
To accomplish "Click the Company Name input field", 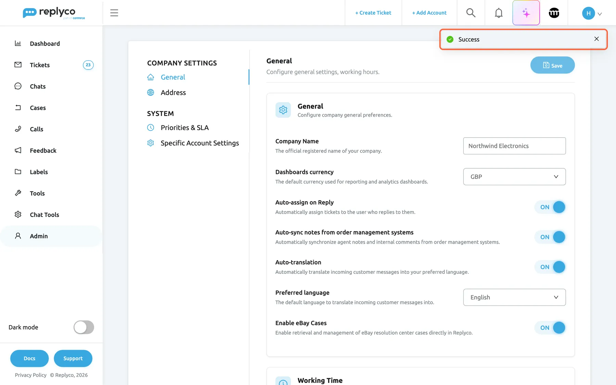I will click(514, 146).
